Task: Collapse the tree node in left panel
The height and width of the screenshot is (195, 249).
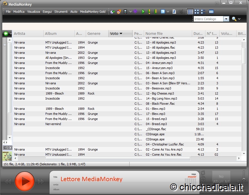Action: click(x=5, y=45)
